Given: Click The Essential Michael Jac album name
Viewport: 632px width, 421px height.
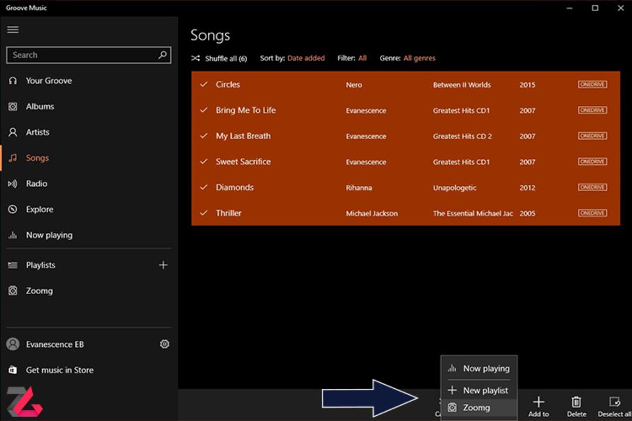Looking at the screenshot, I should [473, 213].
